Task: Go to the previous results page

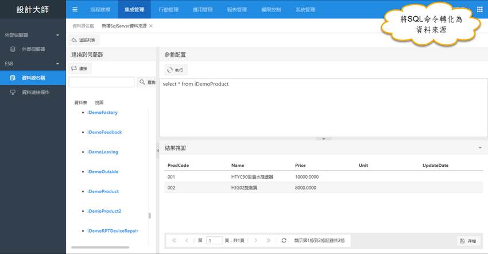Action: click(x=187, y=240)
